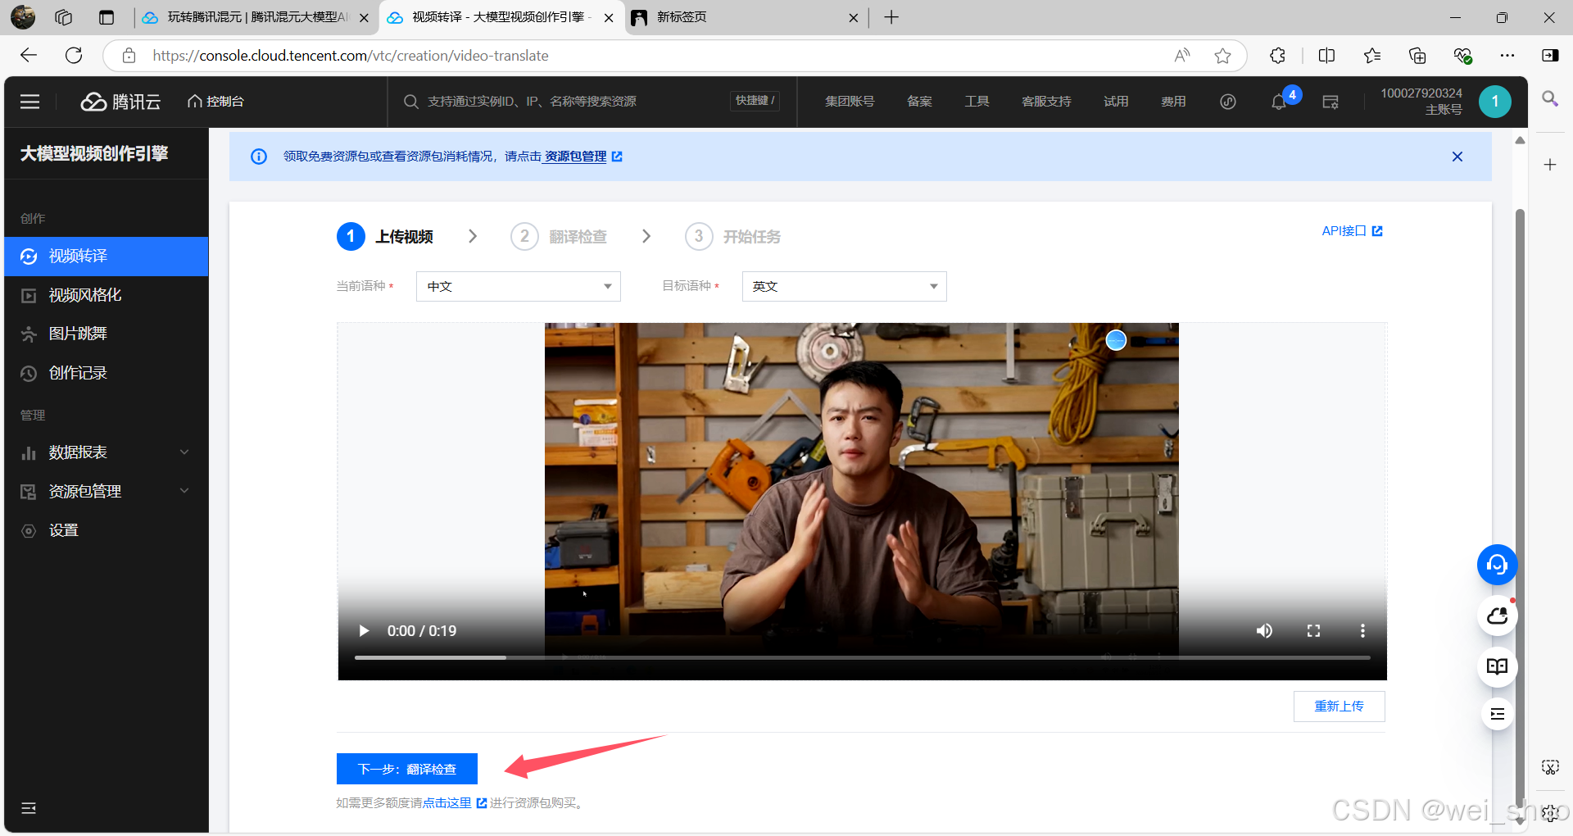Open the documentation book icon
This screenshot has width=1573, height=836.
1497,666
